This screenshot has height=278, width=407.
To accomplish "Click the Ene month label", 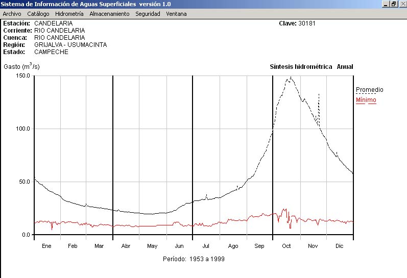I will coord(46,246).
